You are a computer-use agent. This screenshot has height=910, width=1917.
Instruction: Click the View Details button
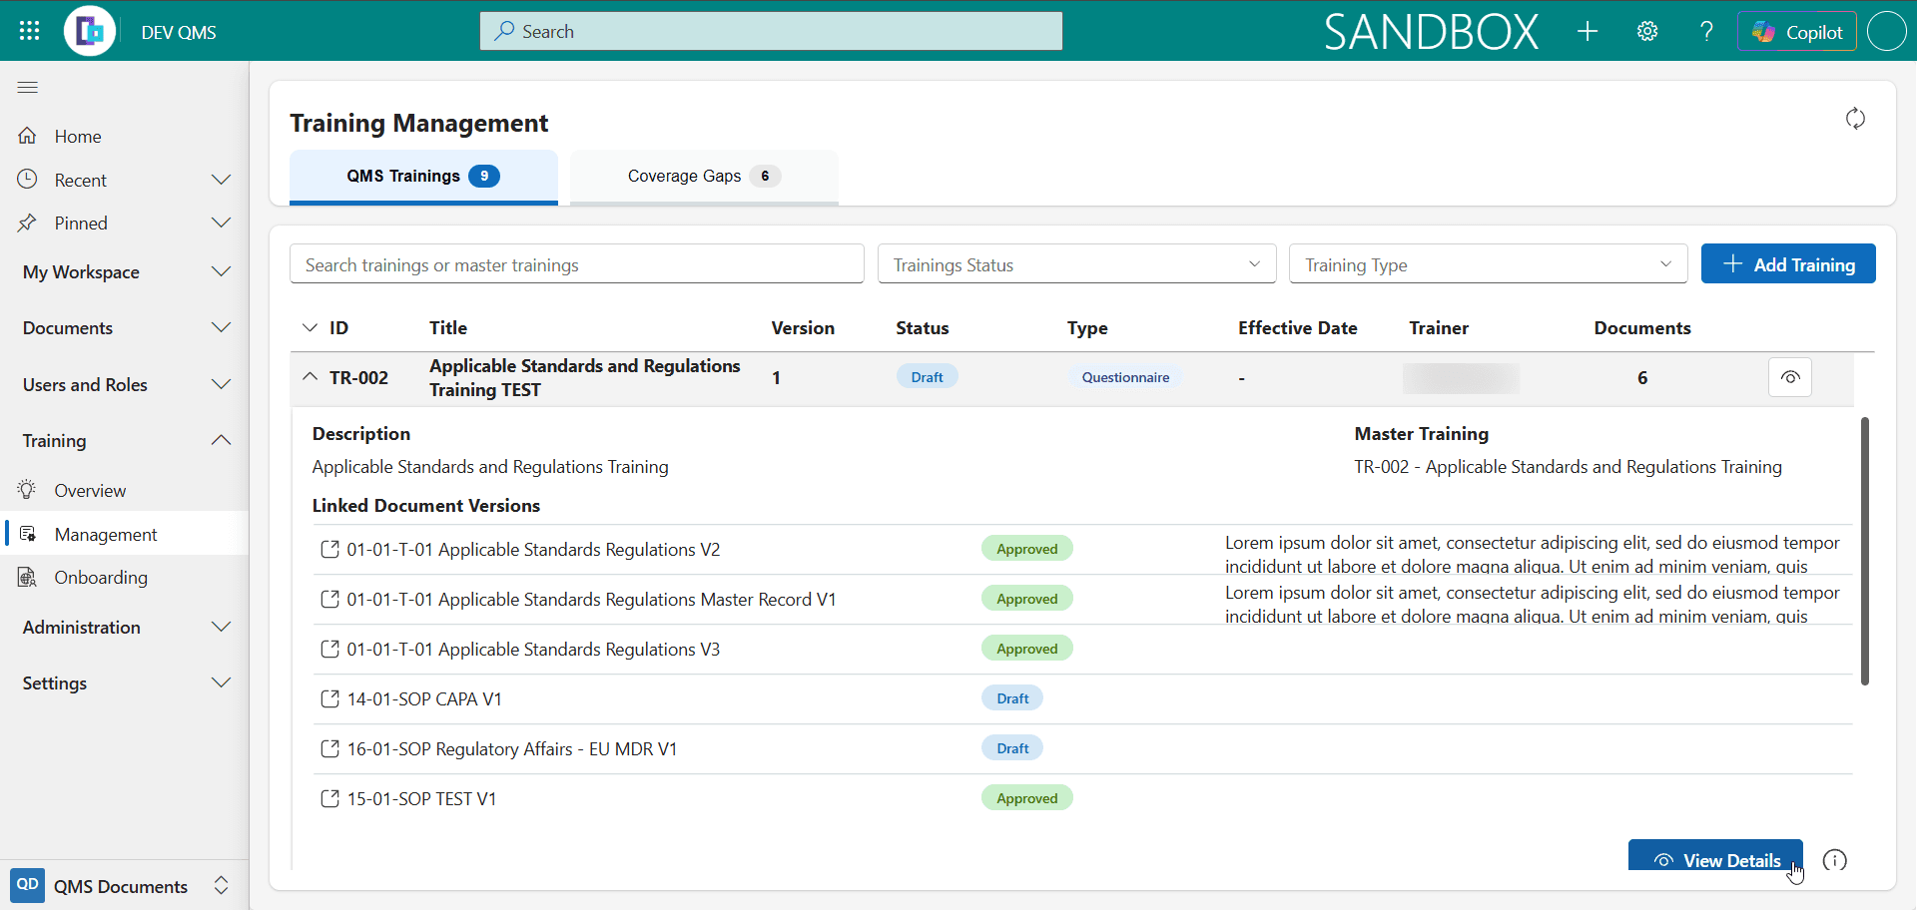1715,857
